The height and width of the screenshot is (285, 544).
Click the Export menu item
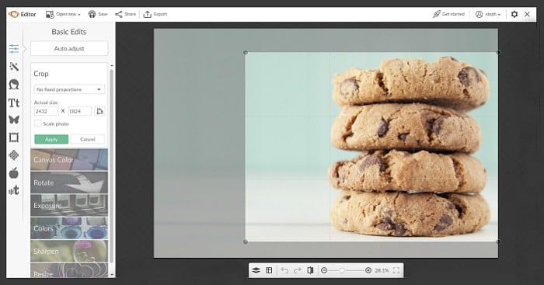(155, 14)
